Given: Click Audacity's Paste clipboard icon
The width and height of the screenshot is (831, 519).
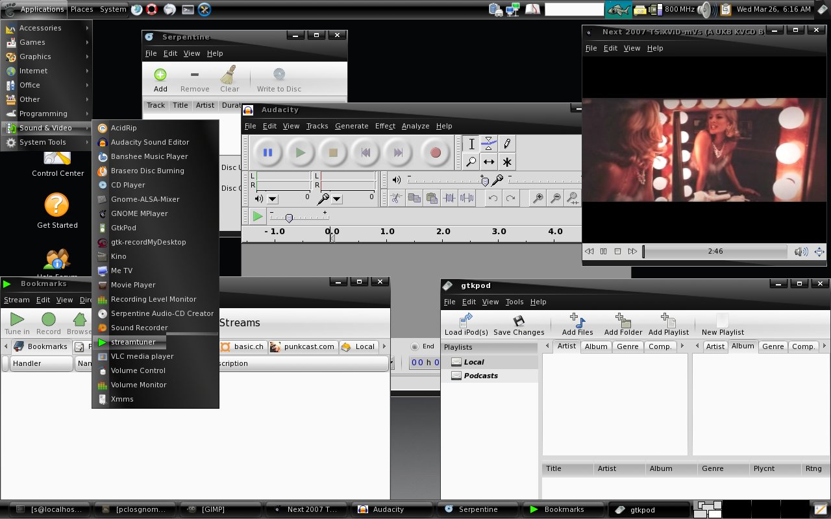Looking at the screenshot, I should [x=431, y=199].
